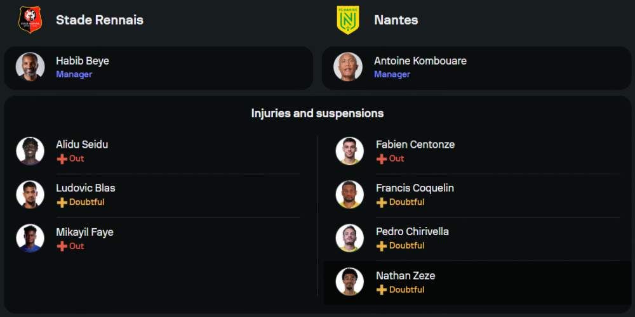635x317 pixels.
Task: Select the Francis Coquelin player name
Action: click(415, 188)
